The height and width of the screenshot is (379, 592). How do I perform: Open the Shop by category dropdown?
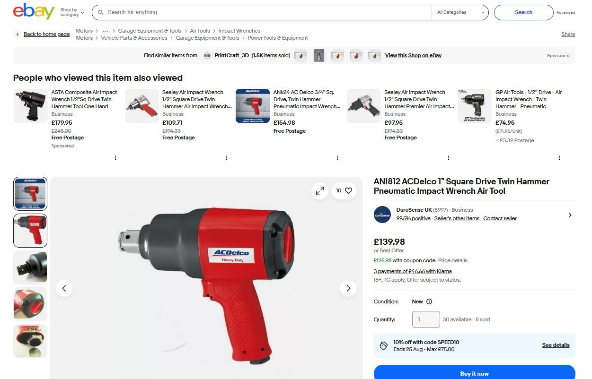coord(72,12)
